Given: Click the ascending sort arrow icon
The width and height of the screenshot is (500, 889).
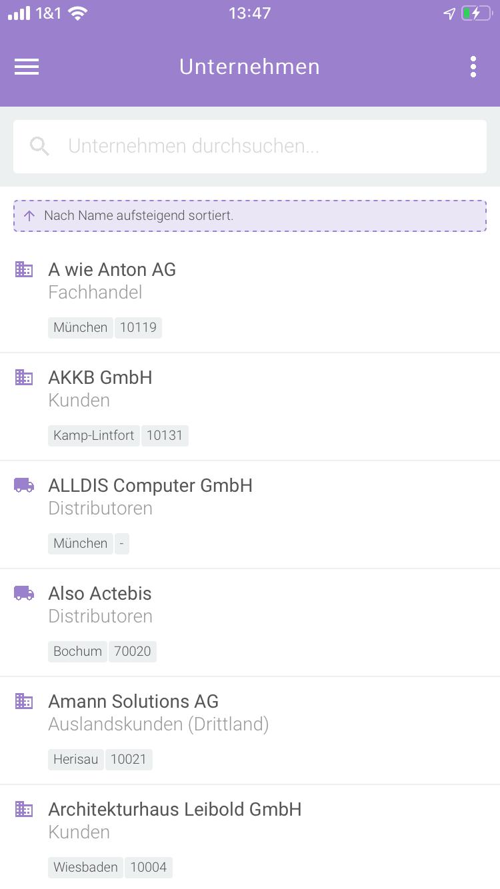Looking at the screenshot, I should 29,216.
